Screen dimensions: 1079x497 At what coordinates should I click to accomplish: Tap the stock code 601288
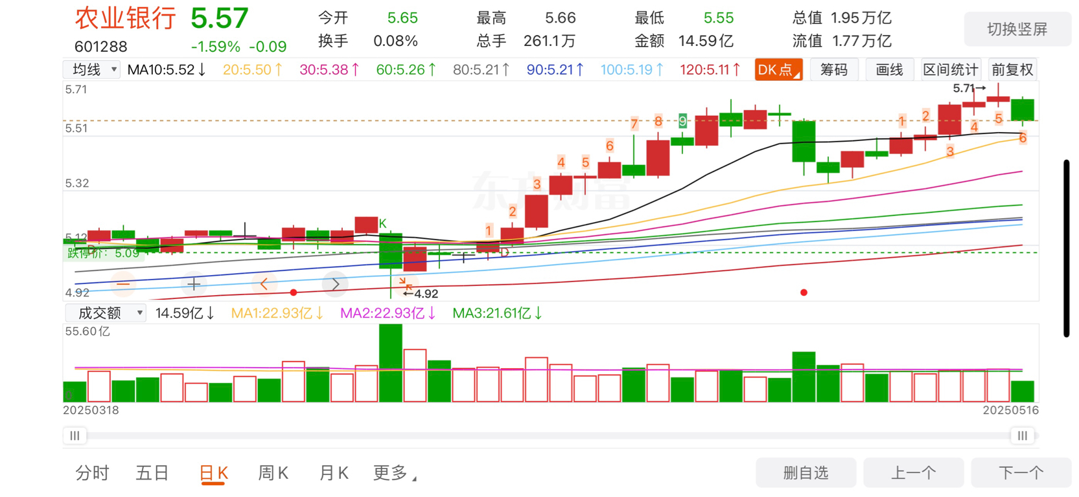[x=101, y=47]
